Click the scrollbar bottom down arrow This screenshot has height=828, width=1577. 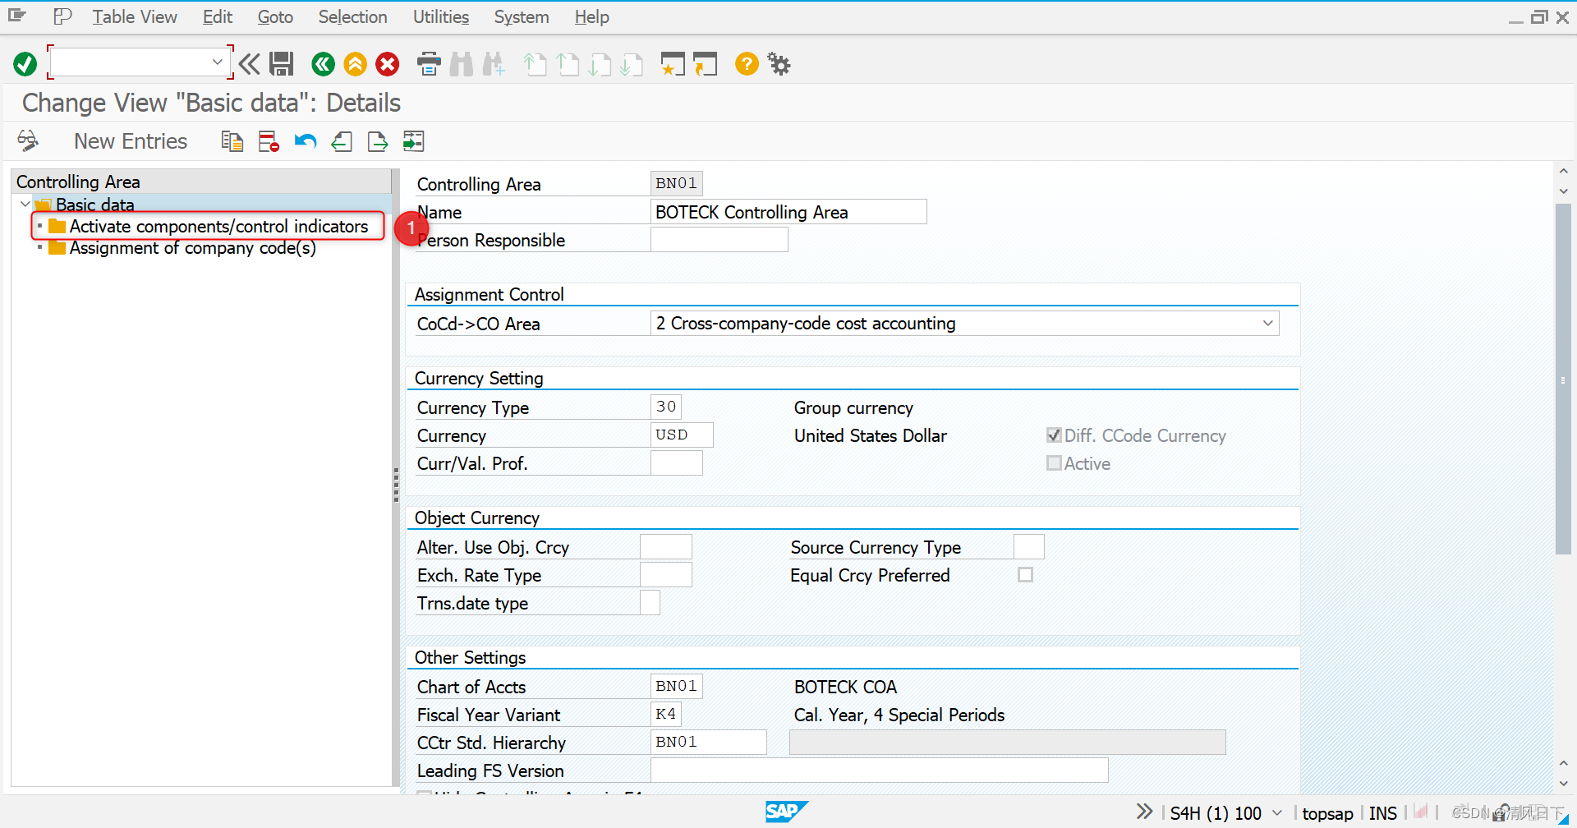tap(1563, 784)
